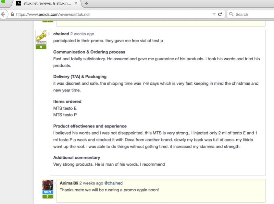Click the blue SRC badge under Animal89
The height and width of the screenshot is (204, 274).
(x=47, y=192)
